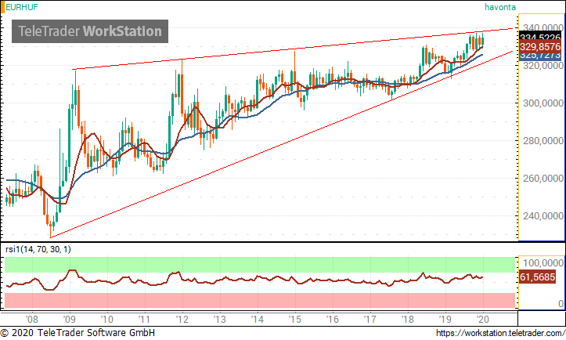Click the '20 year label on time axis
Viewport: 566px width, 340px height.
point(482,320)
